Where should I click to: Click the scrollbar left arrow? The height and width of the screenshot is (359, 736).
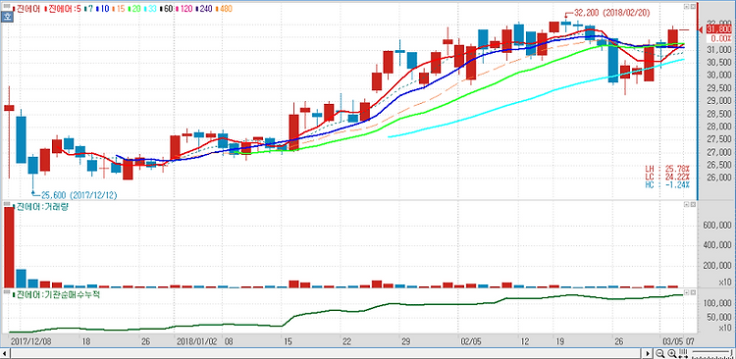coord(5,353)
